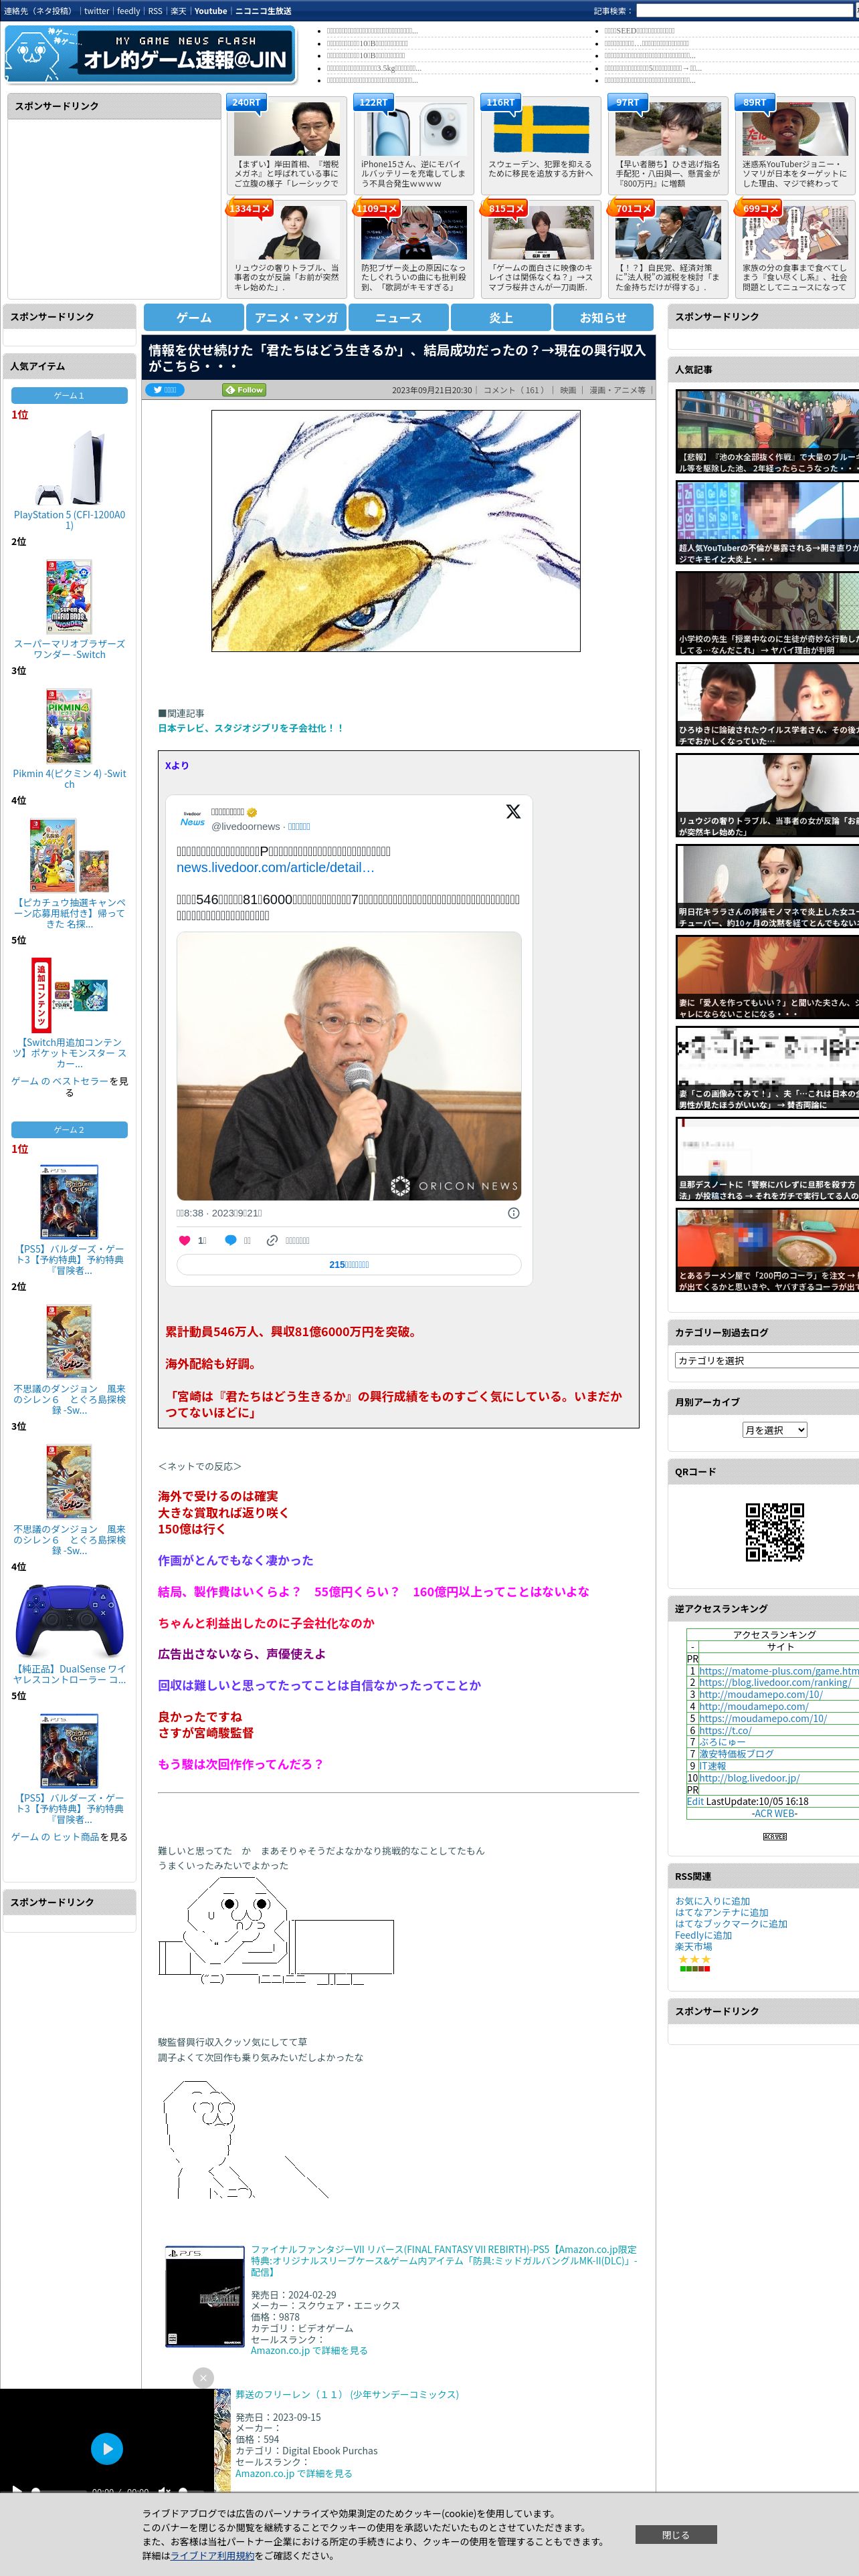Screen dimensions: 859x2576
Task: Scan the QR code image
Action: (x=775, y=1531)
